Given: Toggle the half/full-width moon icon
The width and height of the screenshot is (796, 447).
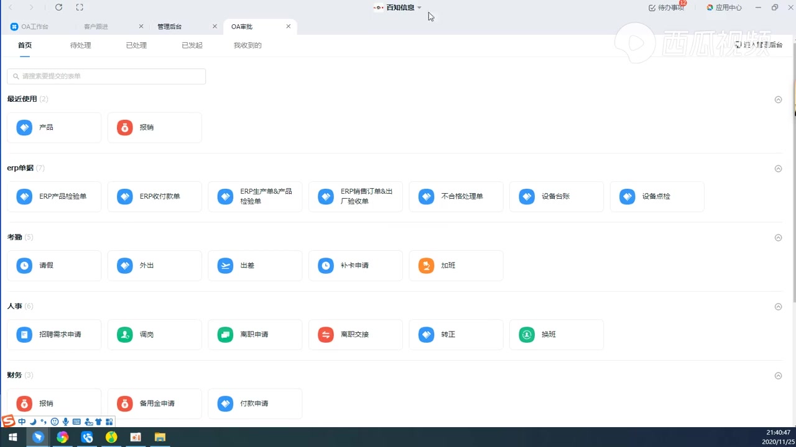Looking at the screenshot, I should [x=33, y=422].
